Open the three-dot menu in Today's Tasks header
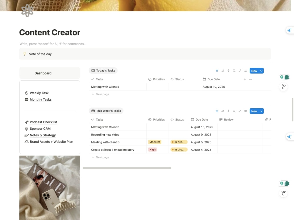This screenshot has width=294, height=220. coord(250,79)
